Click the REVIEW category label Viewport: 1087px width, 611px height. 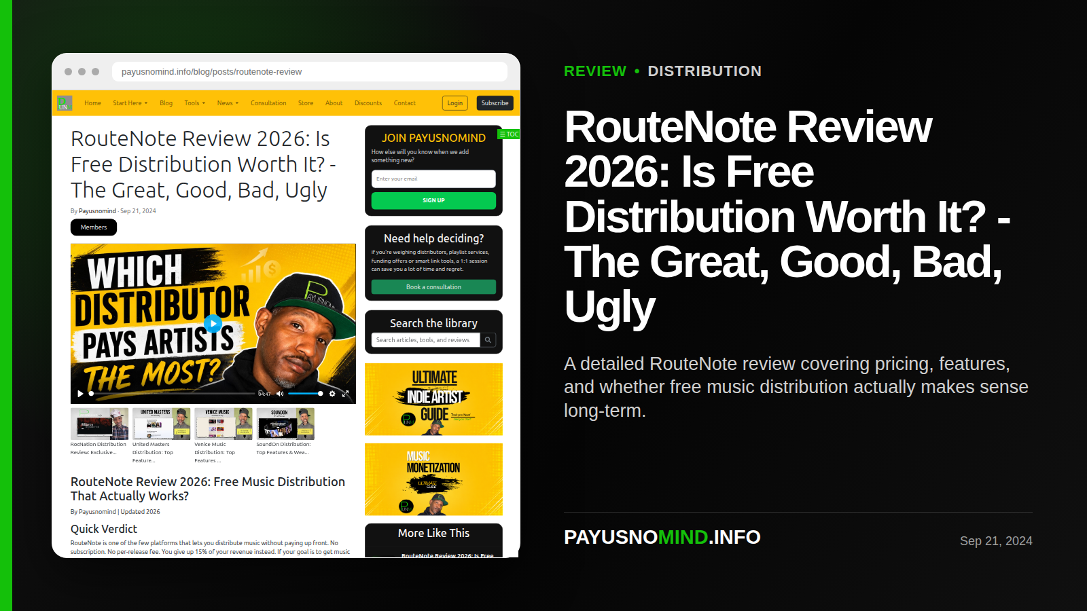tap(595, 71)
